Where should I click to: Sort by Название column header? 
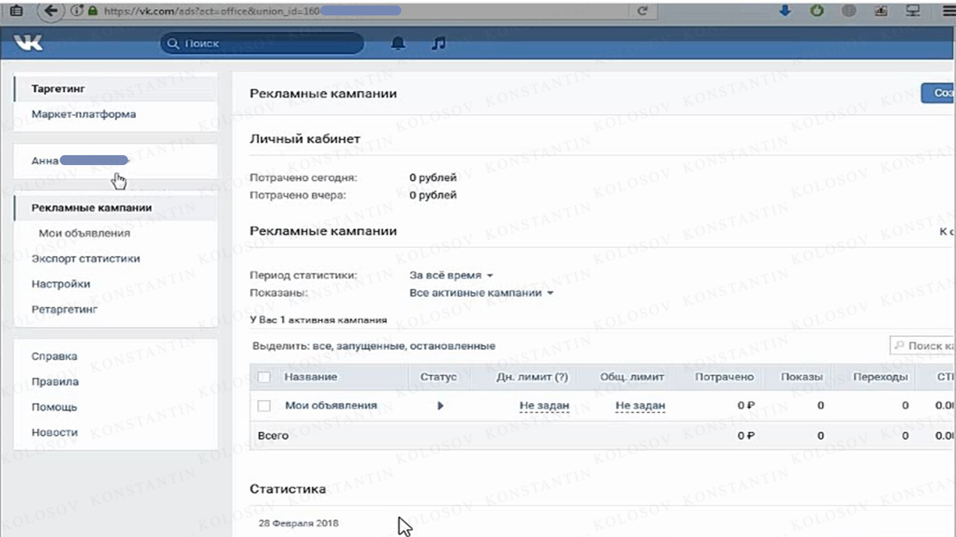[311, 377]
